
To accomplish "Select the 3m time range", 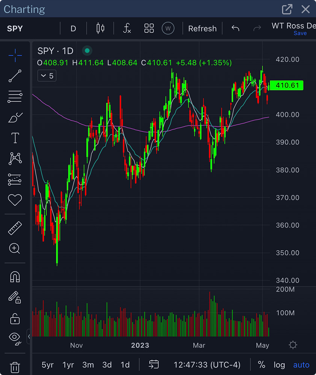I will click(x=88, y=365).
